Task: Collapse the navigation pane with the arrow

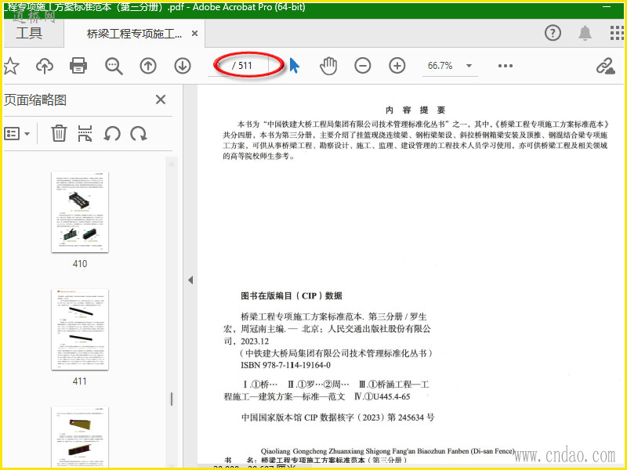Action: click(x=190, y=280)
